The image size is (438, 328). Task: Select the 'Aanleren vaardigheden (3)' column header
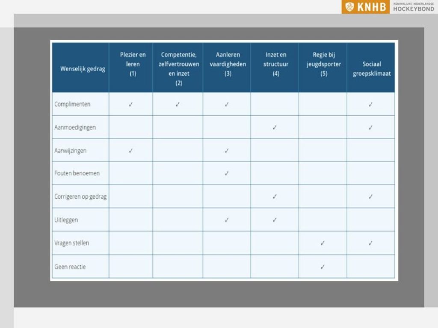click(228, 64)
